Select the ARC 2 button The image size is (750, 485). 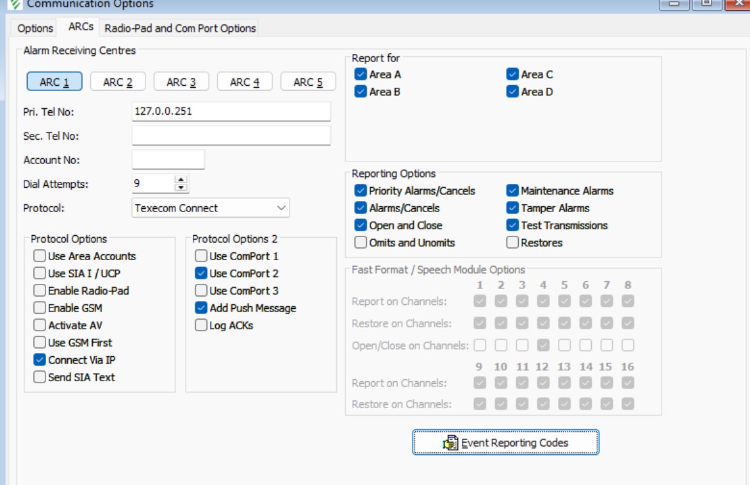(118, 82)
